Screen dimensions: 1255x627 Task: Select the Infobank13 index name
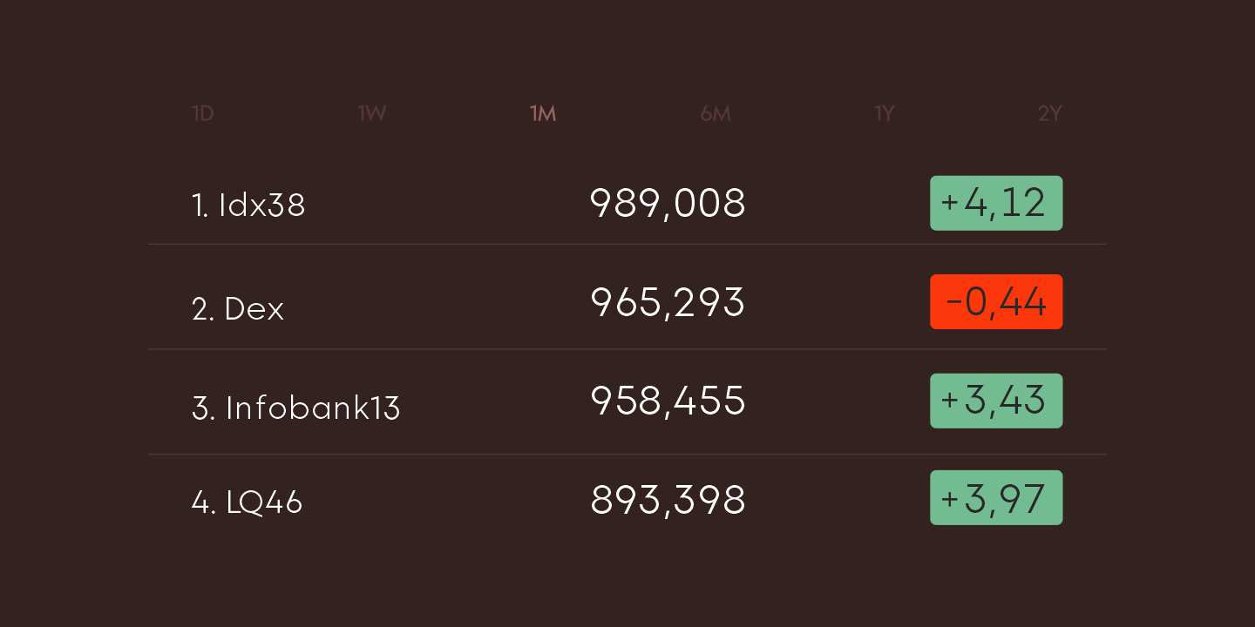[295, 408]
